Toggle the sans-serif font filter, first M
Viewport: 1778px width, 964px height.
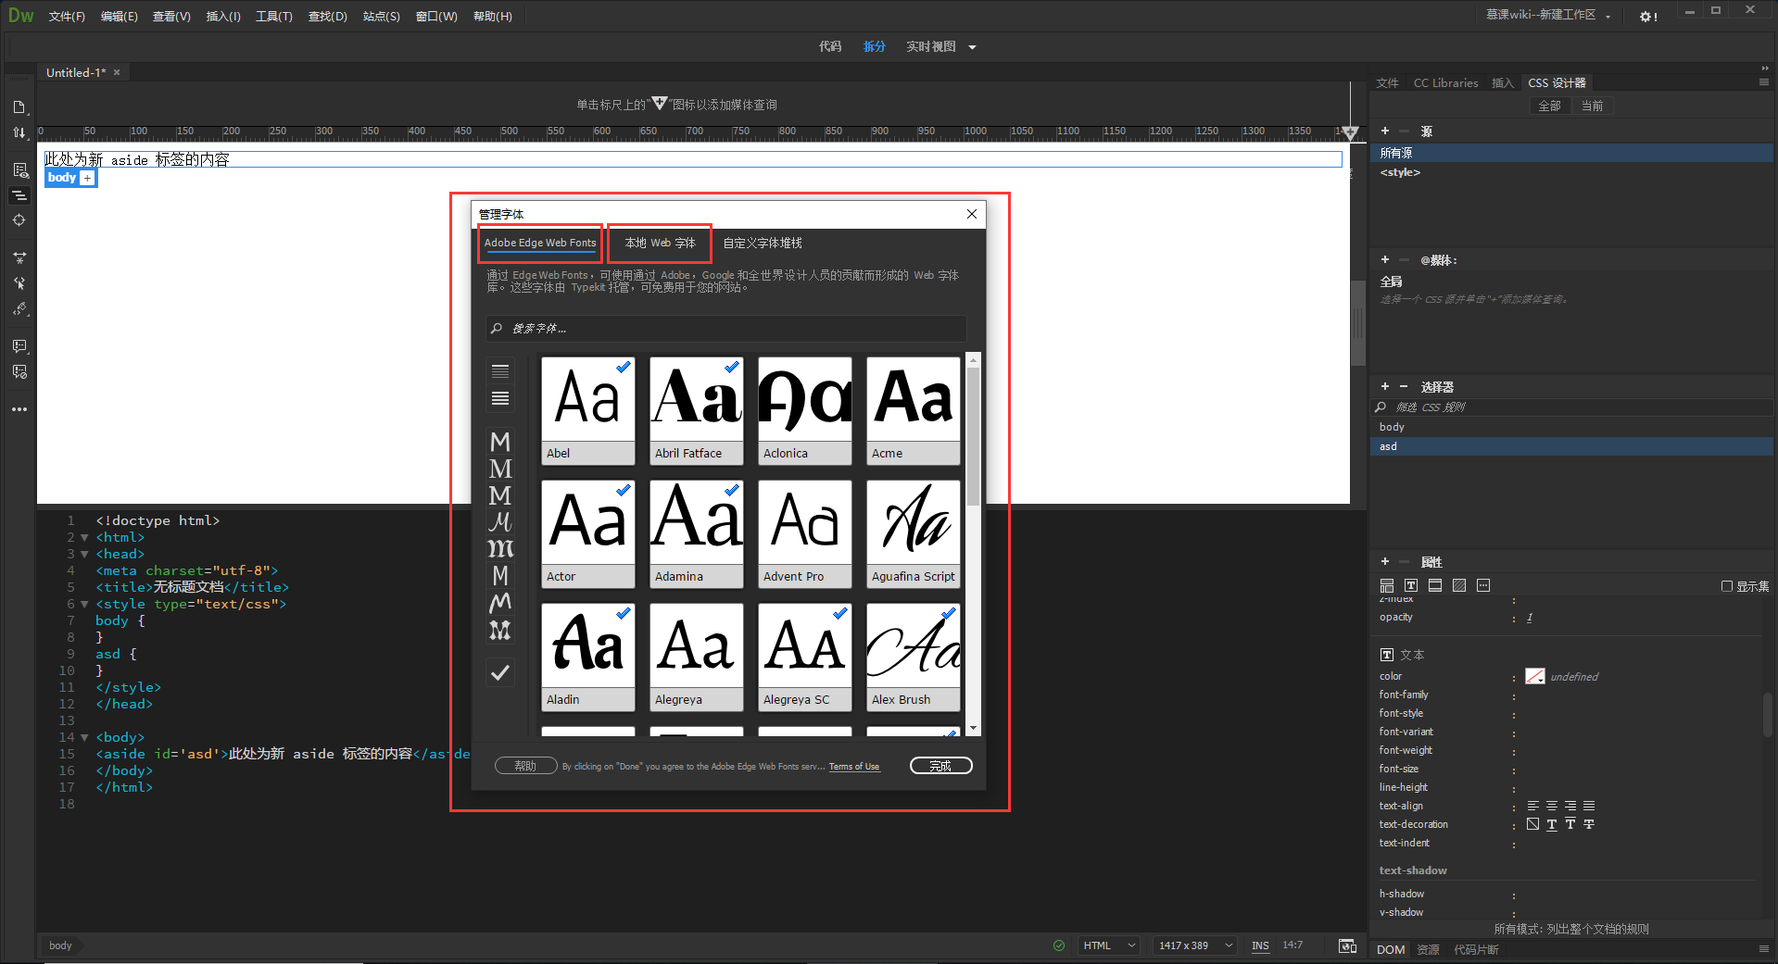pyautogui.click(x=500, y=442)
